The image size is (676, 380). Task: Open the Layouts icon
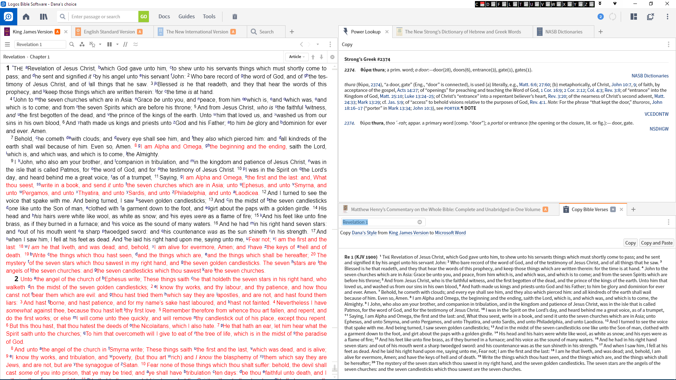[x=634, y=17]
